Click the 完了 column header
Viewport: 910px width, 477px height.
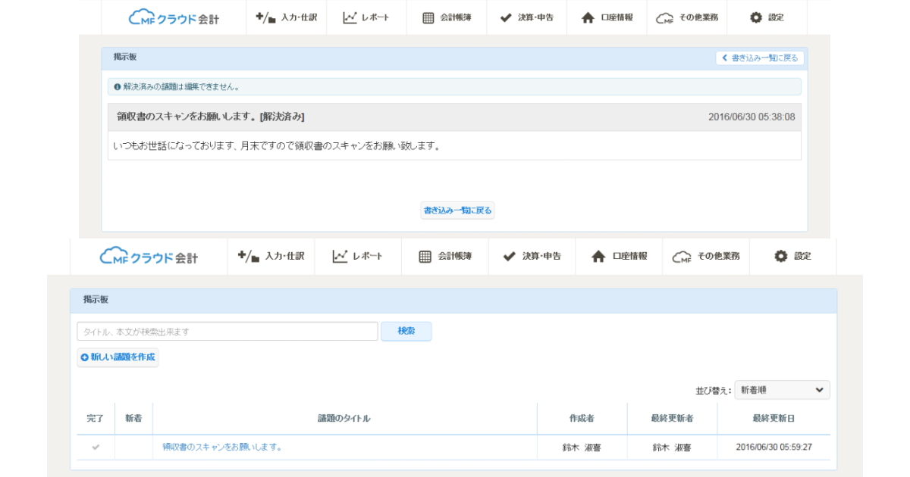[x=96, y=419]
